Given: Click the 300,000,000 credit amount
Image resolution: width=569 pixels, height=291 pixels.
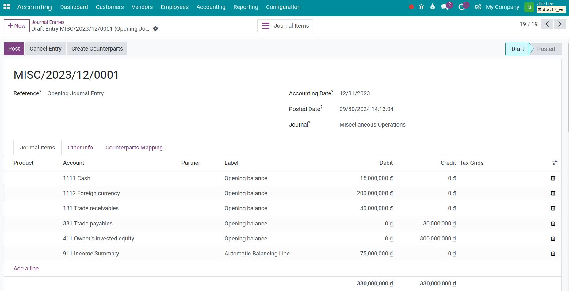Looking at the screenshot, I should tap(438, 239).
